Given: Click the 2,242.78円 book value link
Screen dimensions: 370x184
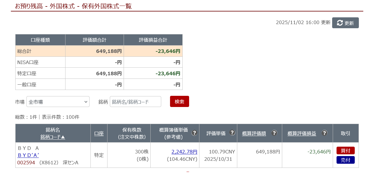Looking at the screenshot, I should pos(184,152).
